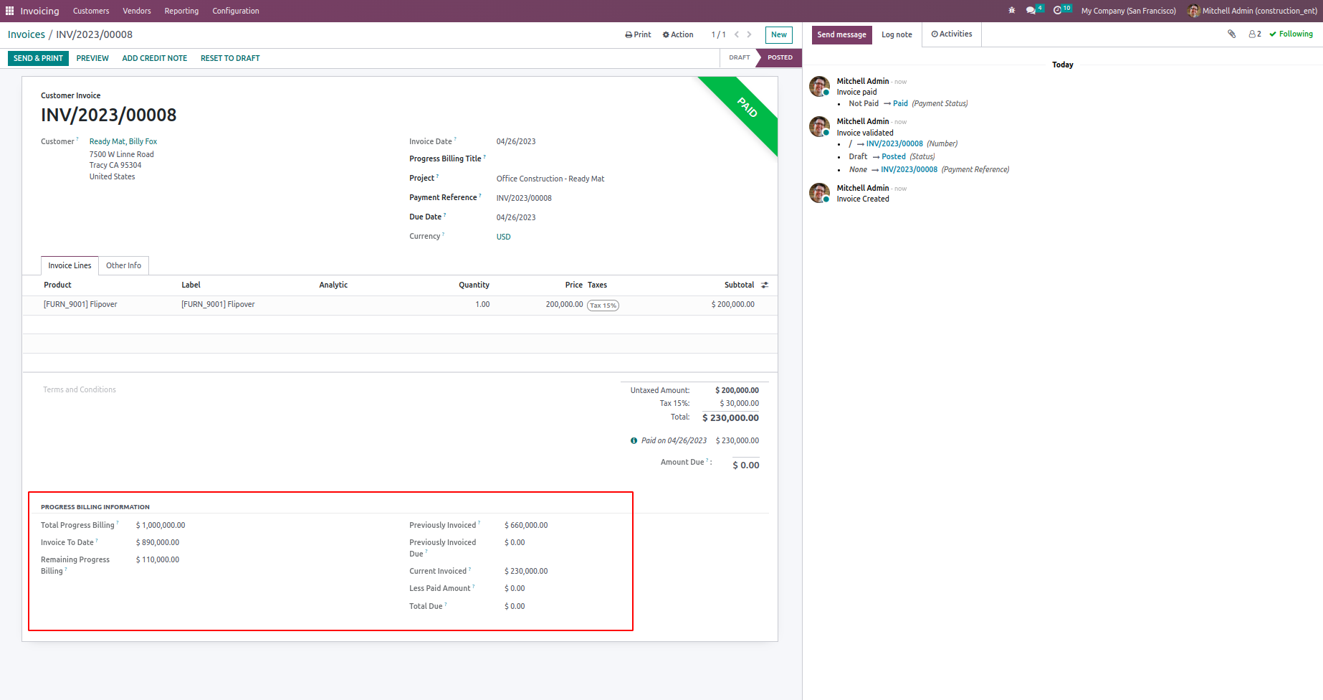
Task: Open the Customers menu
Action: [x=91, y=11]
